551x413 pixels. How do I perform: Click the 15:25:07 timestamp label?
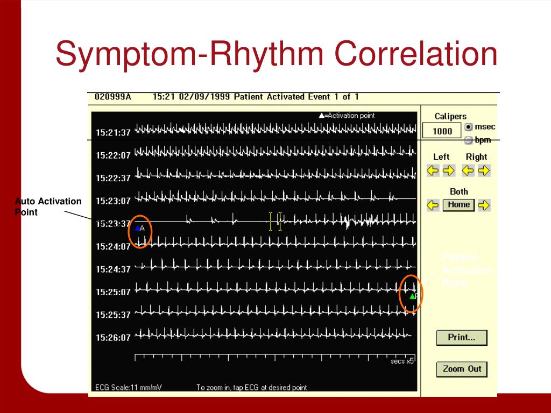[113, 292]
